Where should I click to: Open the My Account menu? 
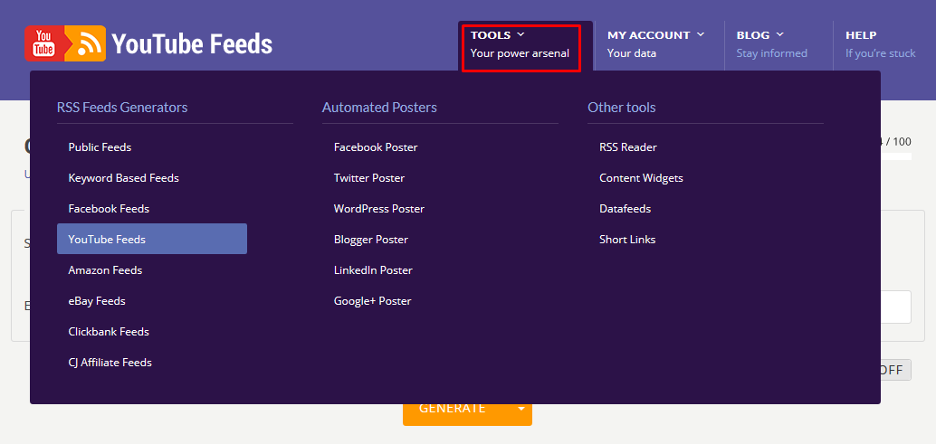click(655, 44)
